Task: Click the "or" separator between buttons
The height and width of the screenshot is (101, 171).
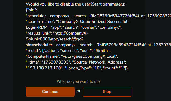Action: (79, 91)
